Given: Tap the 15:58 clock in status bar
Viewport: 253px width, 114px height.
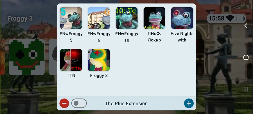Looking at the screenshot, I should [216, 19].
